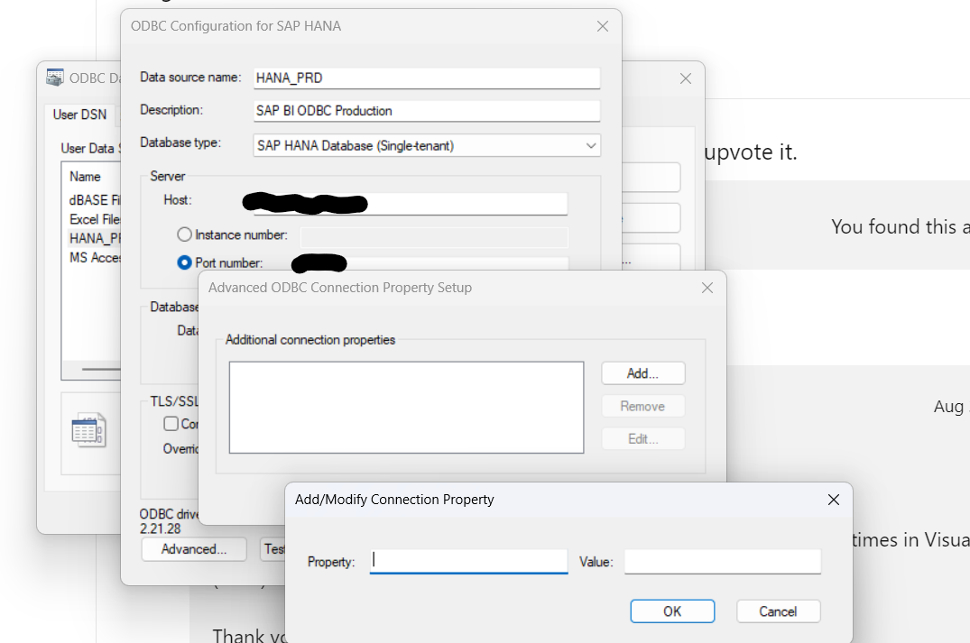Focus the Property input field

468,562
